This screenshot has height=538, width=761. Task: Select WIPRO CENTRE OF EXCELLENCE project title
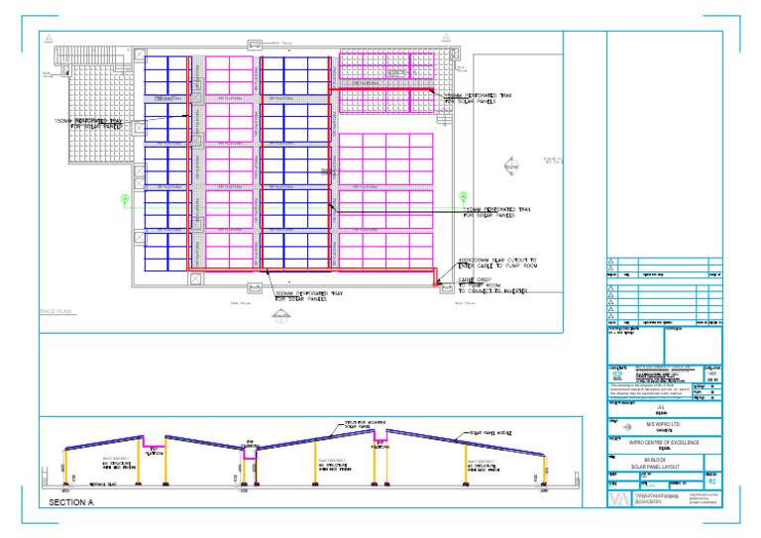664,443
